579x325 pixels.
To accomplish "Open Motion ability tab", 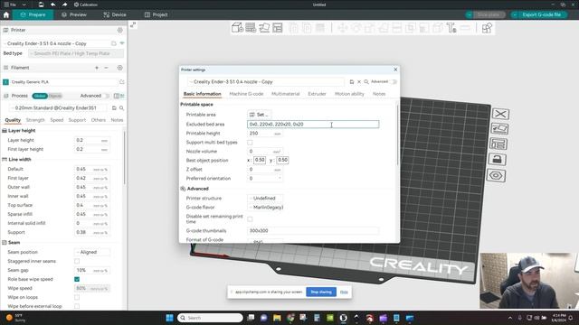I will (x=349, y=94).
